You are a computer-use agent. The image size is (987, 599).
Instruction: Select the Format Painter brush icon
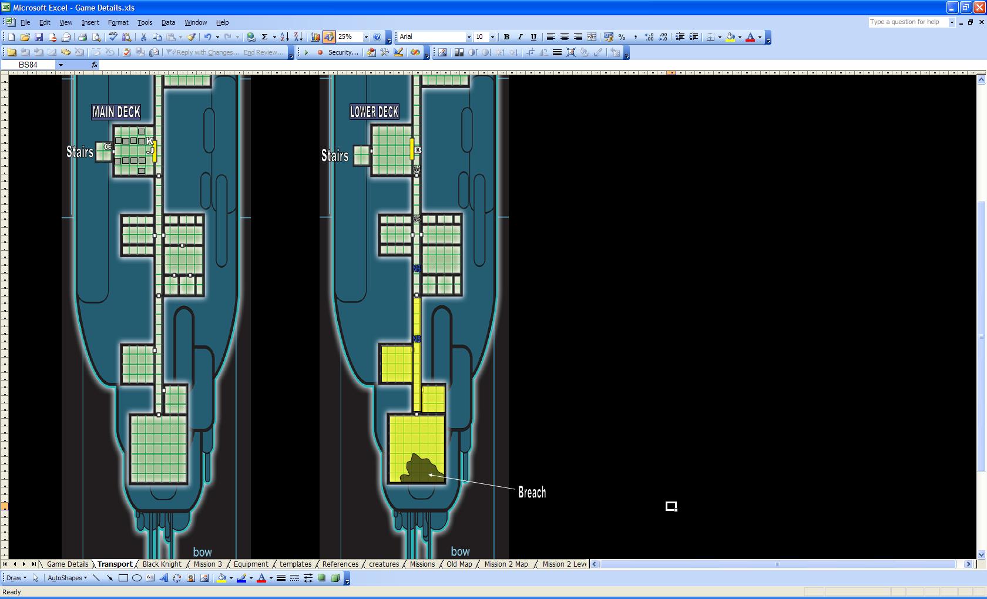point(192,37)
